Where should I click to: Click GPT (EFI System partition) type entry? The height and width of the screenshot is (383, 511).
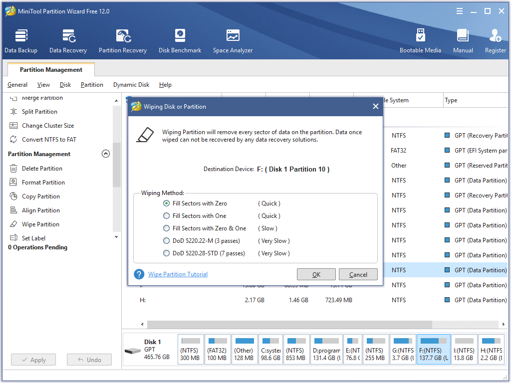[477, 151]
